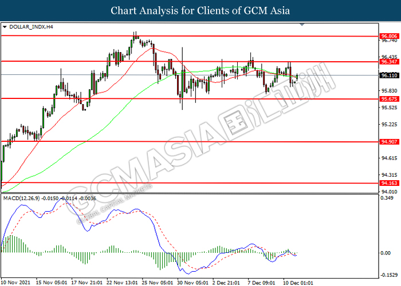Click the 94.615 price scale value

pos(389,158)
